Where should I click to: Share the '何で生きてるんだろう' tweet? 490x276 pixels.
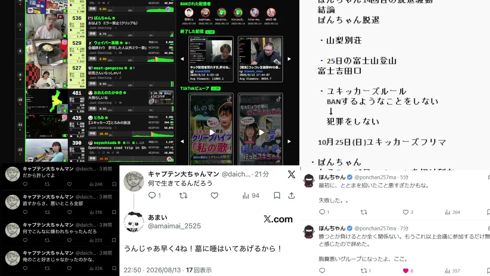pos(292,195)
